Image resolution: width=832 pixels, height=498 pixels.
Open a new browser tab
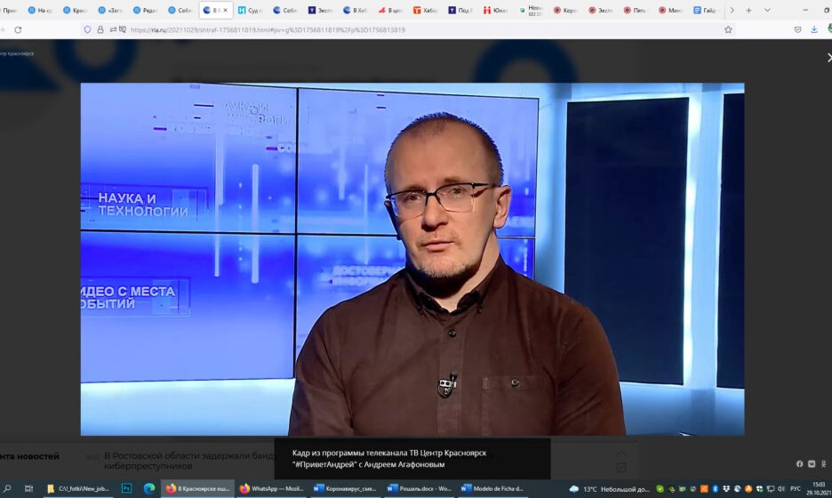tap(748, 11)
